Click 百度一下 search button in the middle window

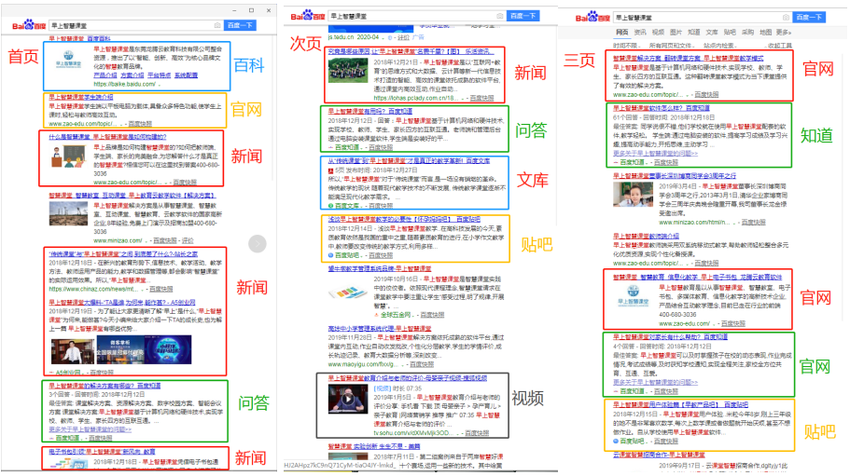(x=523, y=16)
